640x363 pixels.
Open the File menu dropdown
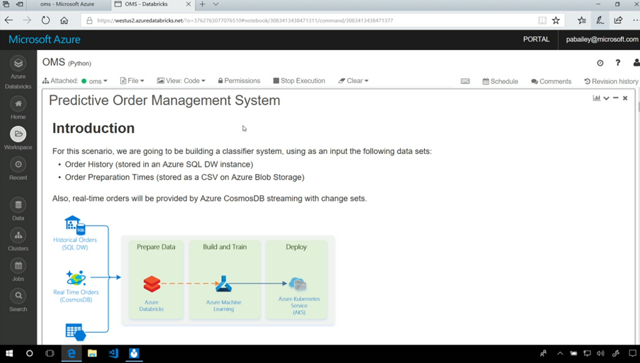[x=132, y=81]
